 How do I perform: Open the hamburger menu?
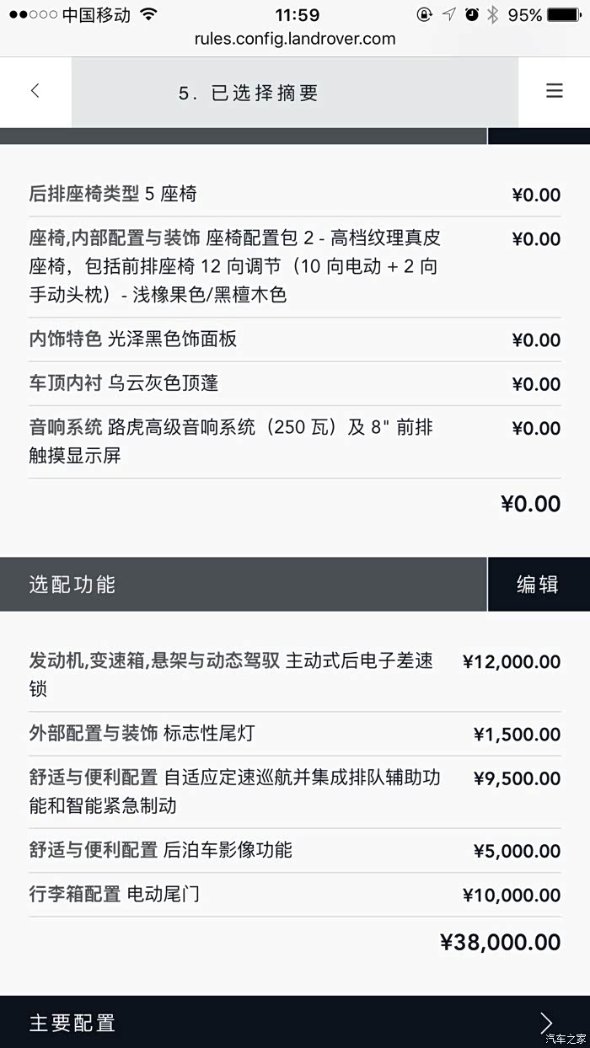pyautogui.click(x=554, y=91)
